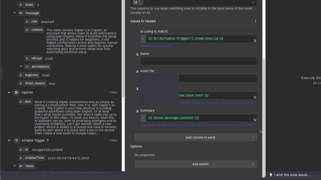
Task: Select the refusal field pill
Action: [x=34, y=58]
